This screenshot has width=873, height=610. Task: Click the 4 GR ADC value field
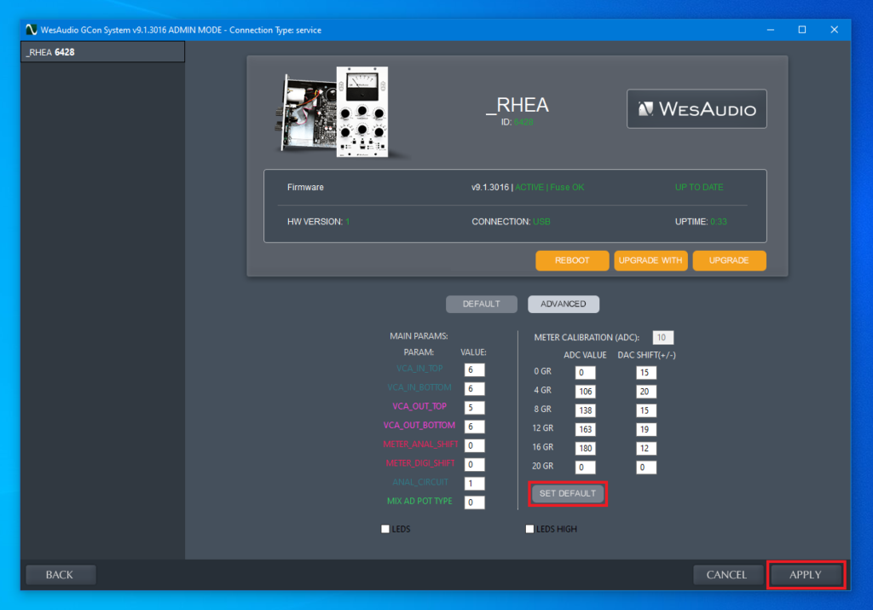585,392
